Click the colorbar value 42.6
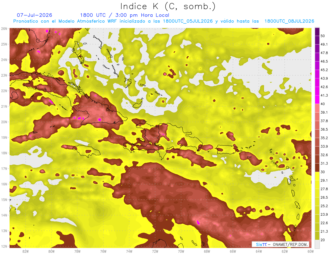This screenshot has width=330, height=255. [324, 87]
